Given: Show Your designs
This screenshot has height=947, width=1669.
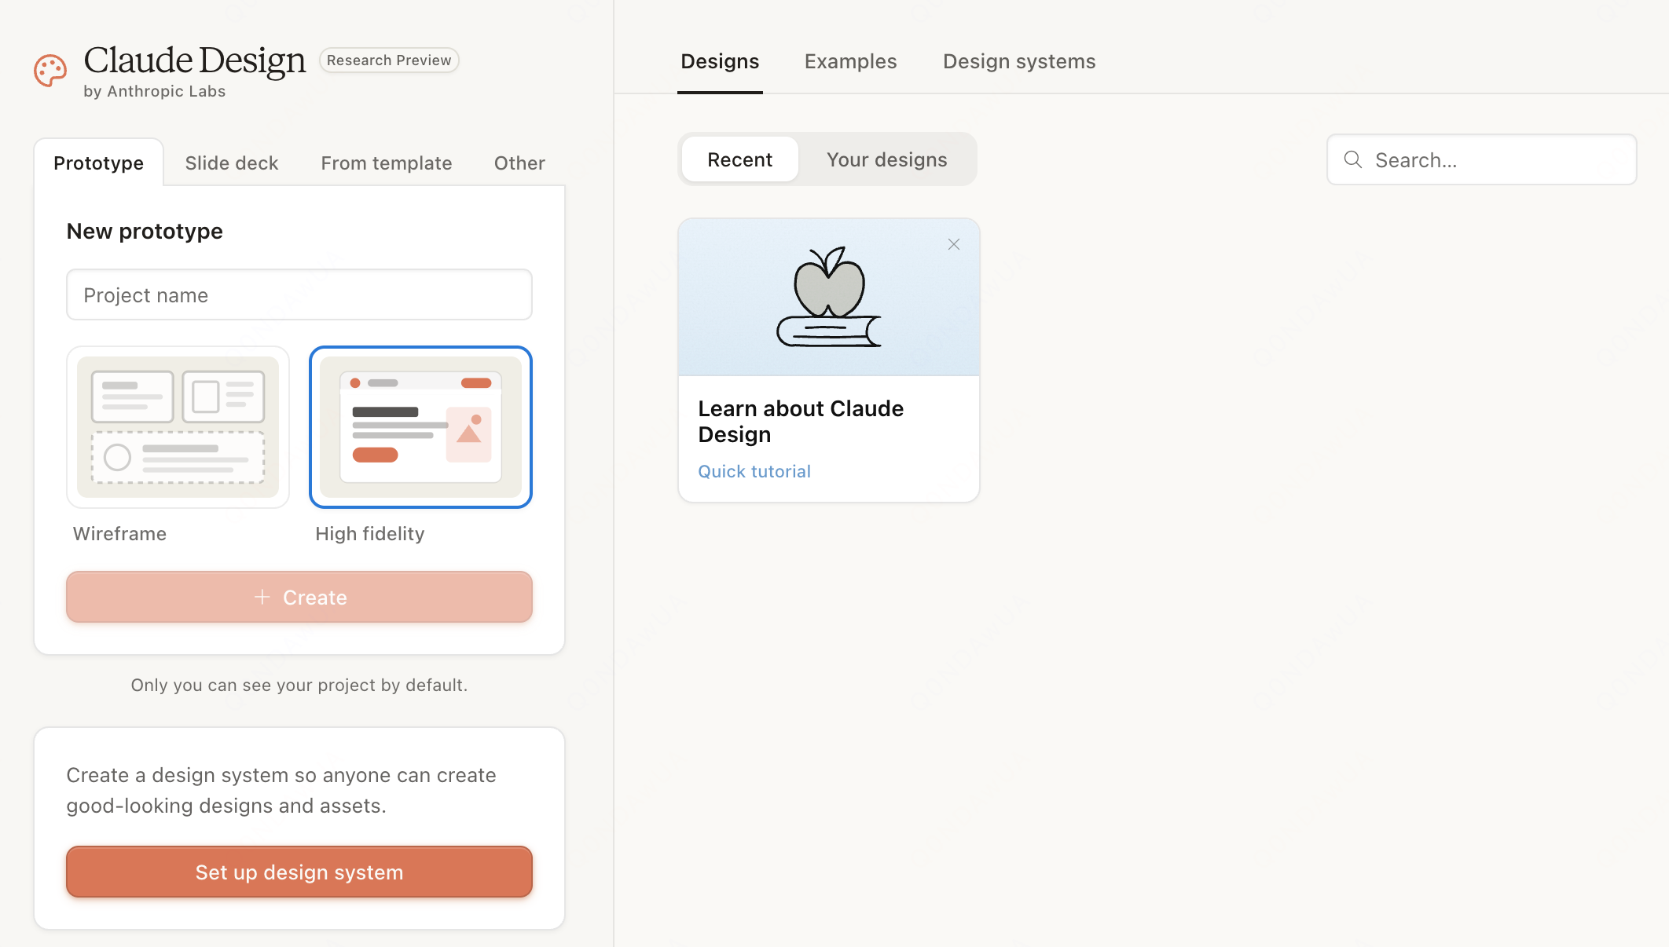Looking at the screenshot, I should [886, 159].
